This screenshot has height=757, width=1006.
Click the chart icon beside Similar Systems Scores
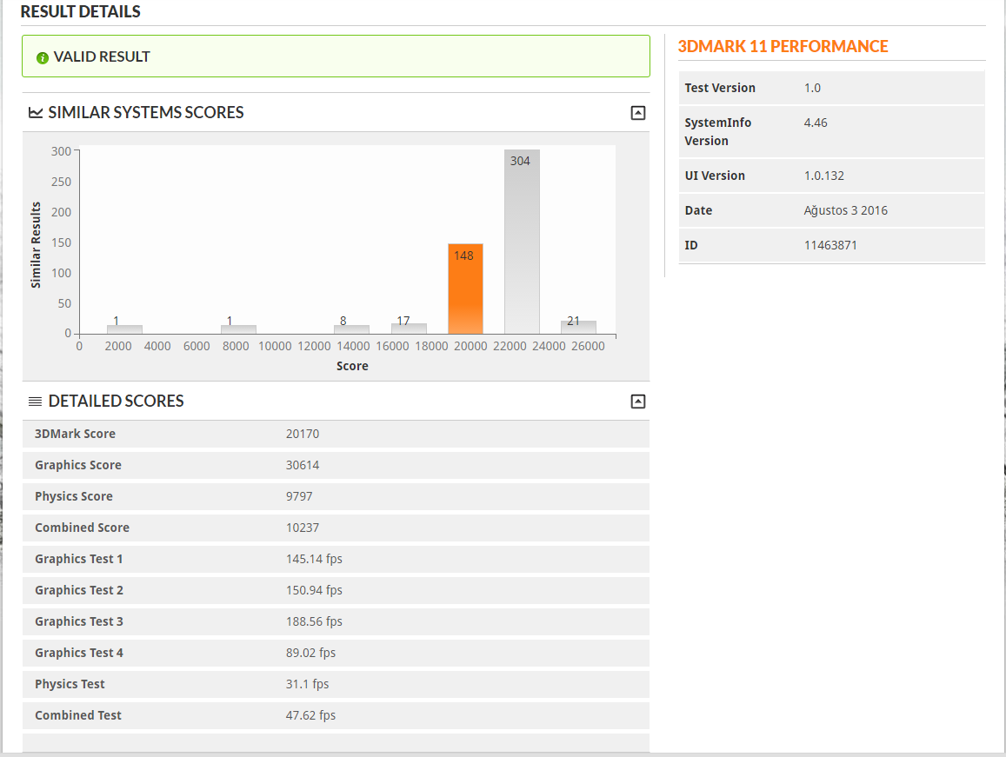(x=36, y=113)
